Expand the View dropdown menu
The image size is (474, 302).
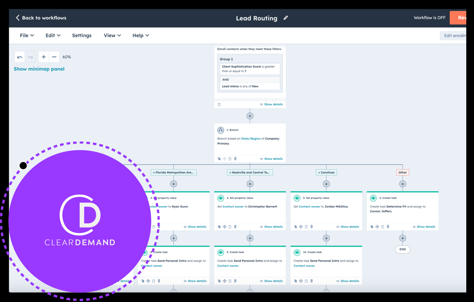(112, 35)
